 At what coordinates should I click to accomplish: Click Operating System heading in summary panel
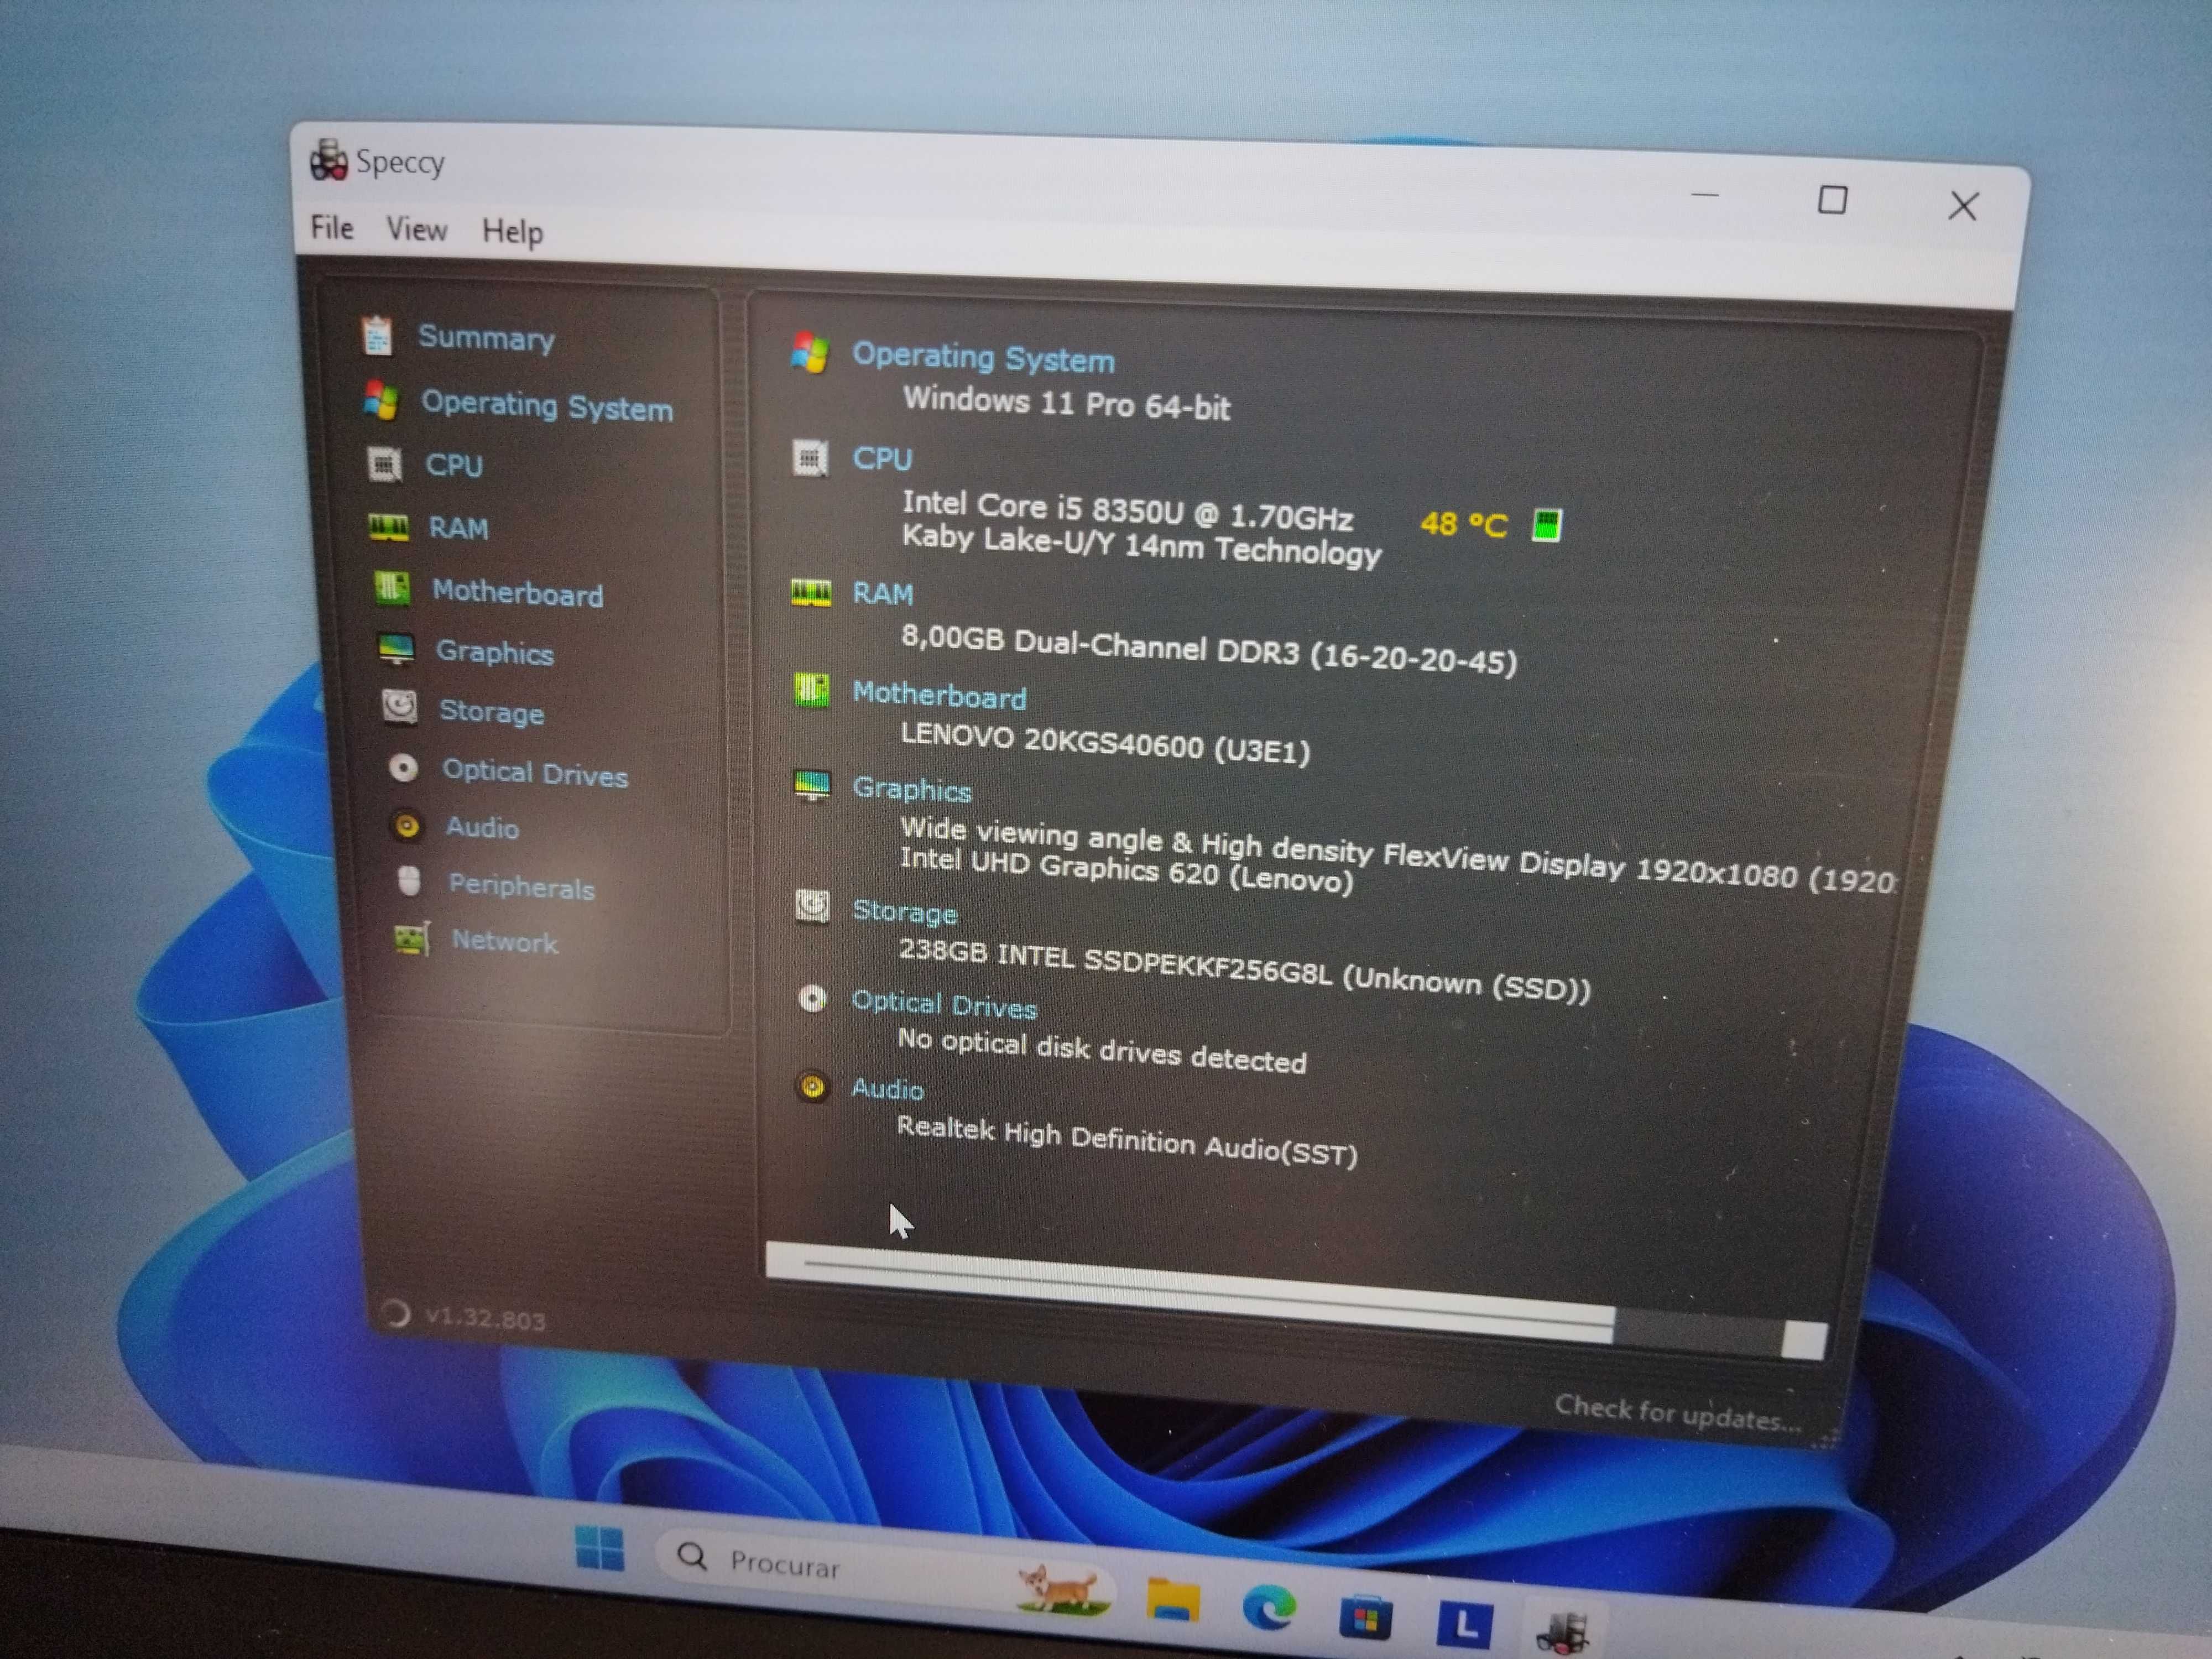[x=983, y=358]
